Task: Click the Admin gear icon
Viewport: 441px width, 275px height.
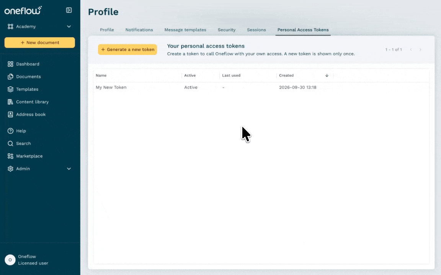Action: (10, 169)
